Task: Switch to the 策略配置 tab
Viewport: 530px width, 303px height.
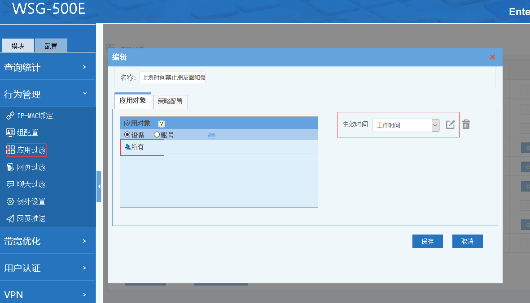Action: click(170, 102)
